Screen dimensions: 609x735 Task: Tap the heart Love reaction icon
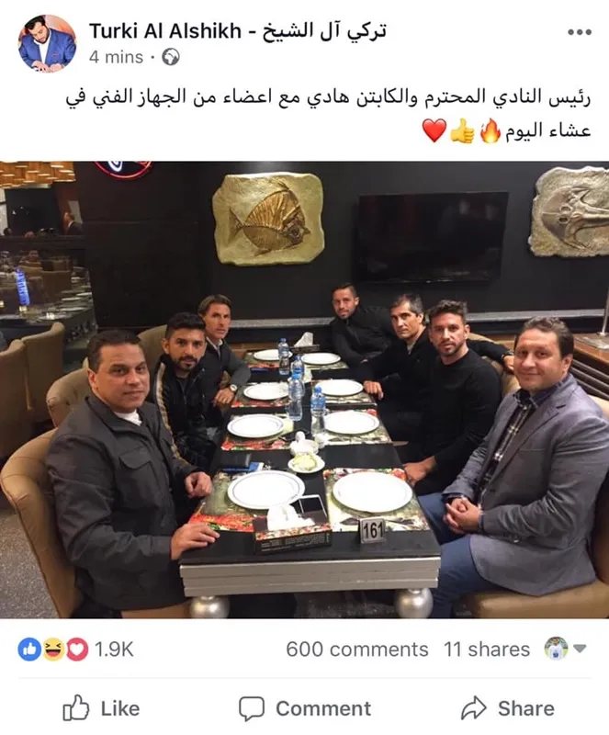[x=77, y=650]
